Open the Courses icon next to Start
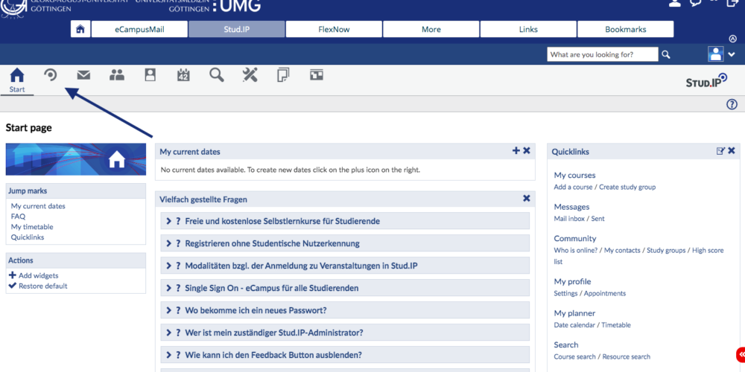This screenshot has width=745, height=372. pos(51,75)
